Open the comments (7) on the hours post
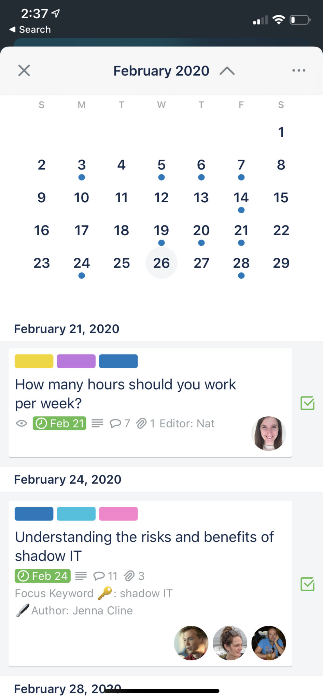Screen dimensions: 323x700 click(x=116, y=423)
